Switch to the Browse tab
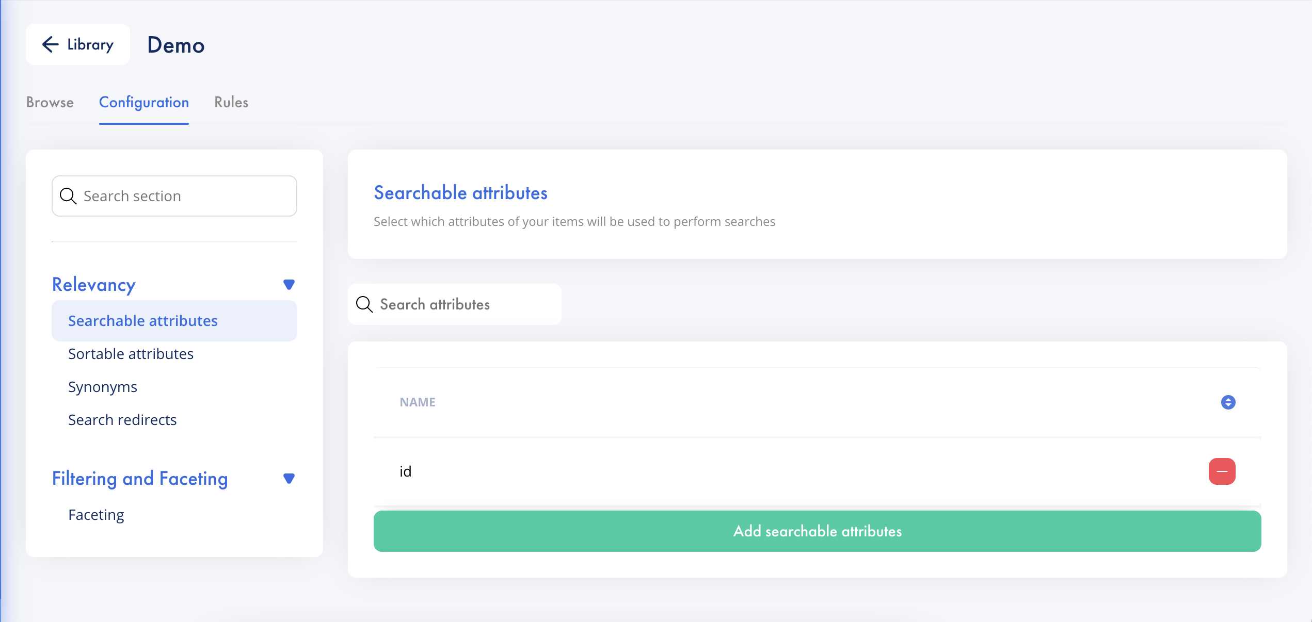Screen dimensions: 1312x622 click(x=50, y=102)
